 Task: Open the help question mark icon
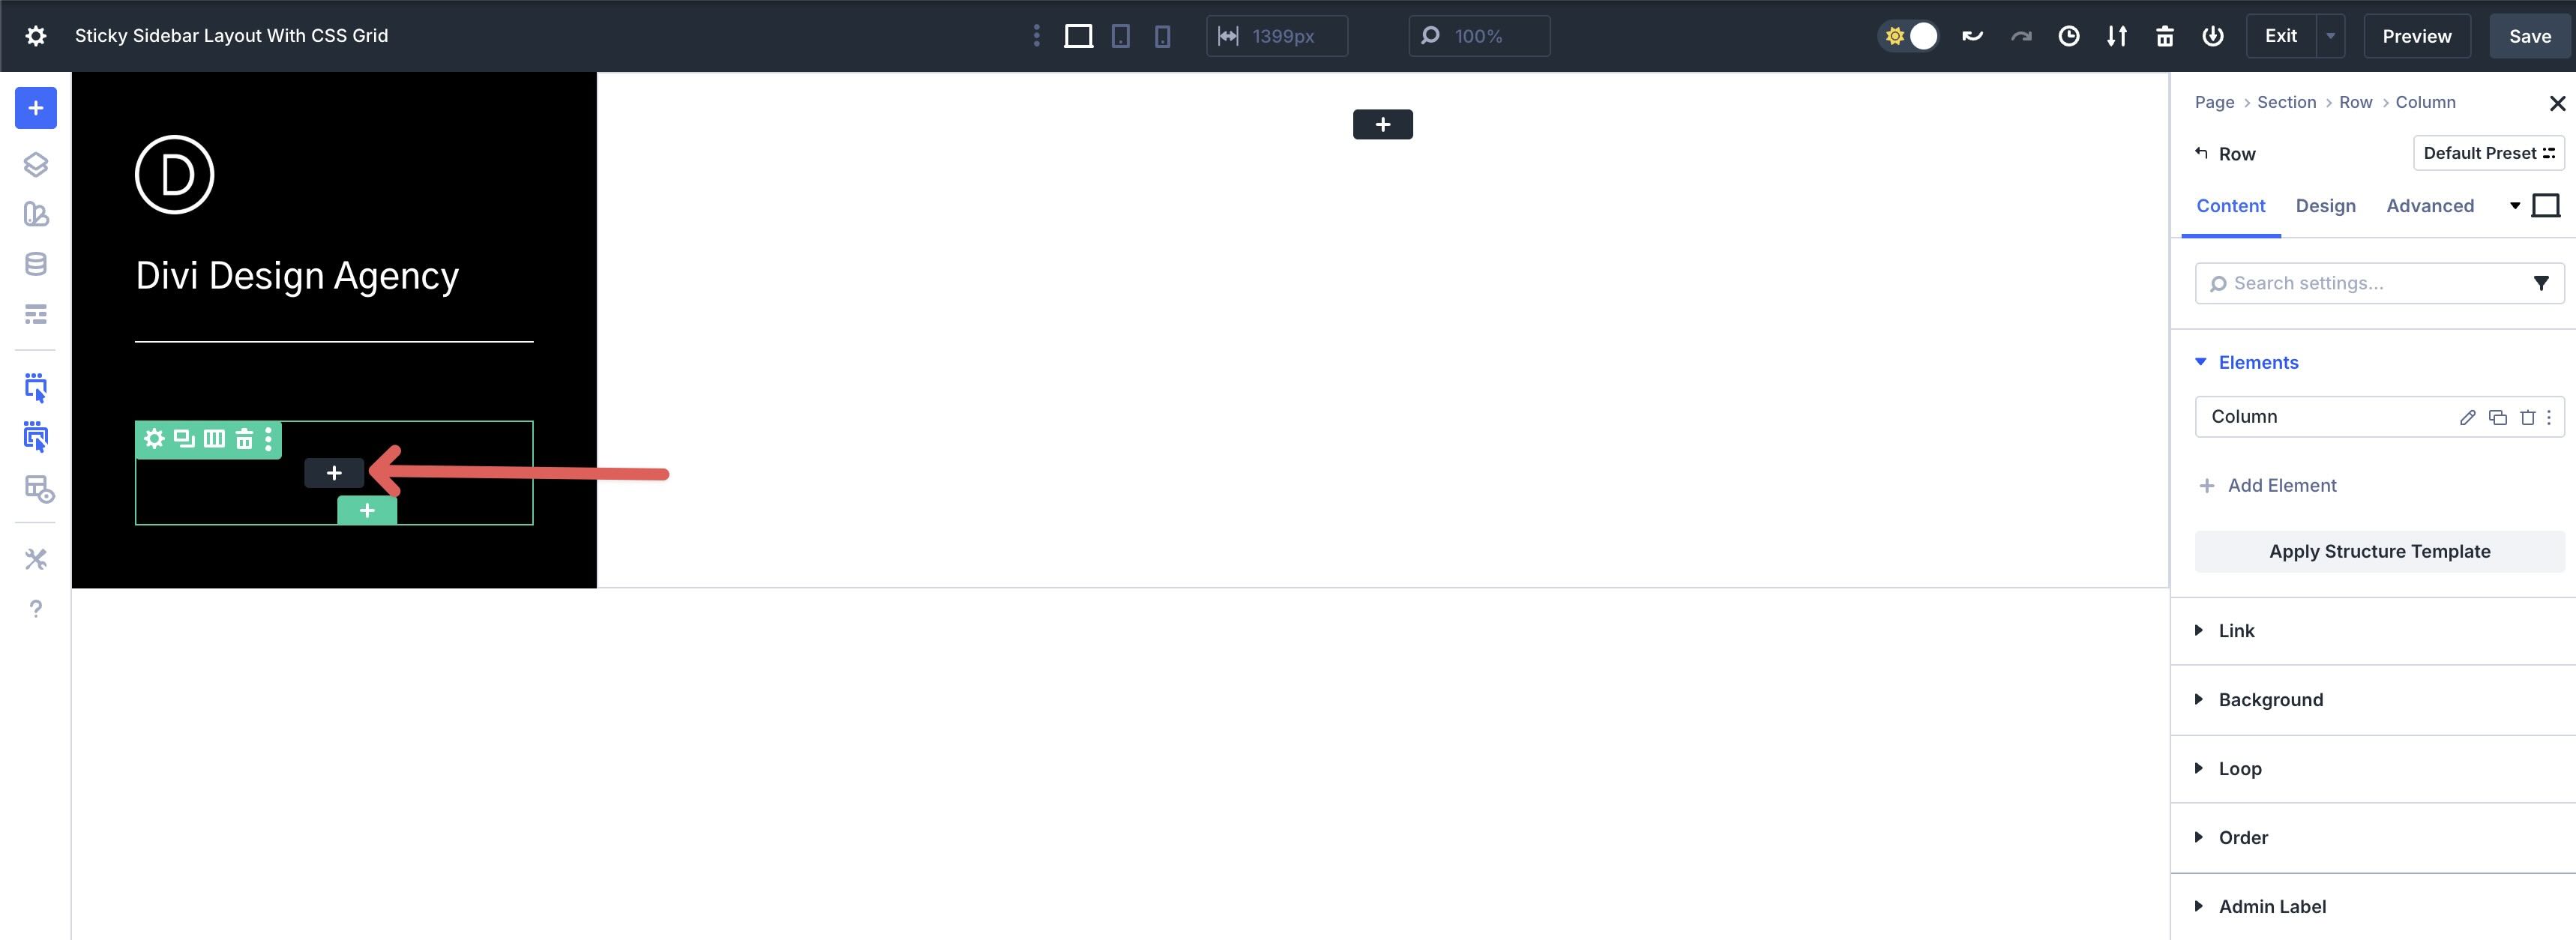click(x=36, y=608)
